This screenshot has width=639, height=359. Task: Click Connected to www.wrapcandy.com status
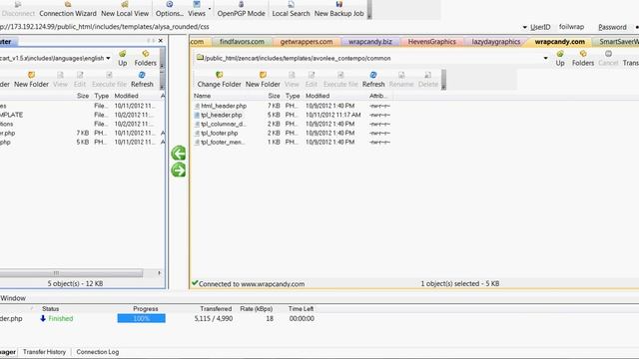click(252, 283)
